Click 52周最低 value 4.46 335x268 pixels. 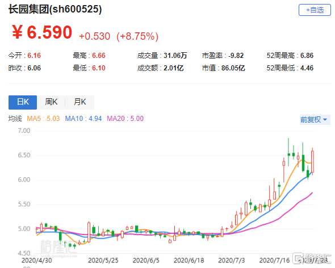click(307, 68)
